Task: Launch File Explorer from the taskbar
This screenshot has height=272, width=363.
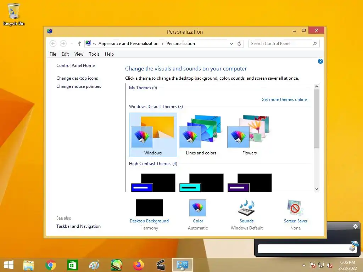Action: [x=29, y=265]
